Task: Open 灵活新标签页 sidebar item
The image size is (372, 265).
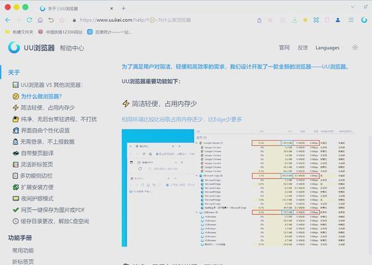Action: pyautogui.click(x=32, y=164)
